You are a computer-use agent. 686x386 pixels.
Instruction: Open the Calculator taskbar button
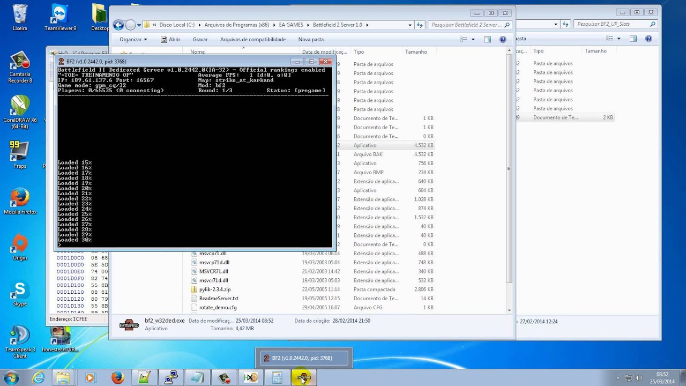click(x=277, y=377)
